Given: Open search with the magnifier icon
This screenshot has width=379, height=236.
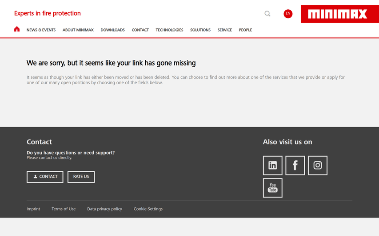Looking at the screenshot, I should (267, 14).
